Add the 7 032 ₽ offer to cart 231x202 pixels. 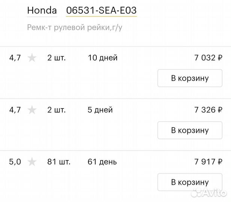click(x=190, y=78)
